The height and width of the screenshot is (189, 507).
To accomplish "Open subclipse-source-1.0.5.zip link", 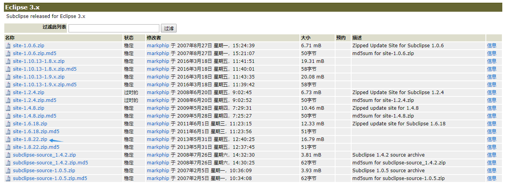I will point(44,171).
